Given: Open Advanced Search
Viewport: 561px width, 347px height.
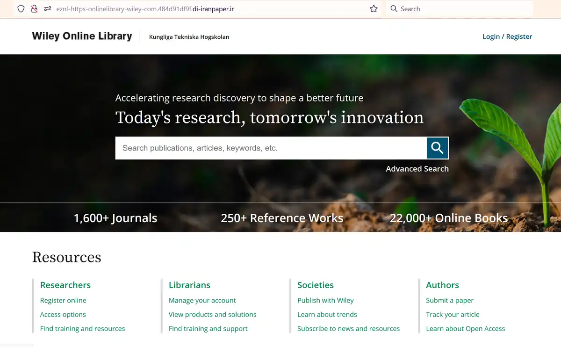Looking at the screenshot, I should coord(417,169).
